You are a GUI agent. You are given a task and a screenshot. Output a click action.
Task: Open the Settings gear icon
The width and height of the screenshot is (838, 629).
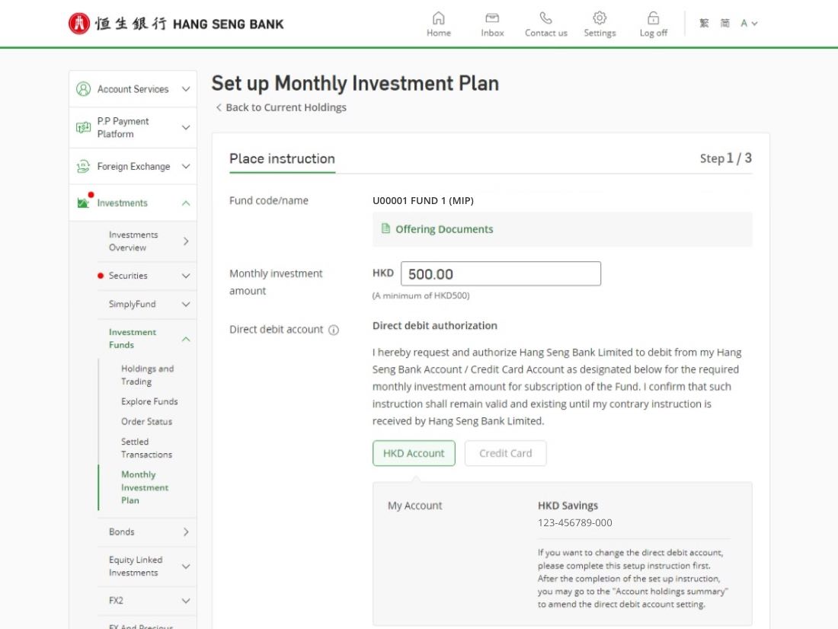pyautogui.click(x=600, y=18)
